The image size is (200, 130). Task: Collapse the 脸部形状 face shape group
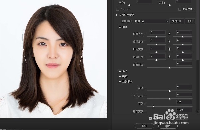point(120,82)
